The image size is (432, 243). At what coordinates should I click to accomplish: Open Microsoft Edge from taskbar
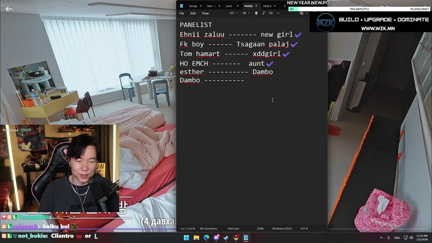click(206, 238)
